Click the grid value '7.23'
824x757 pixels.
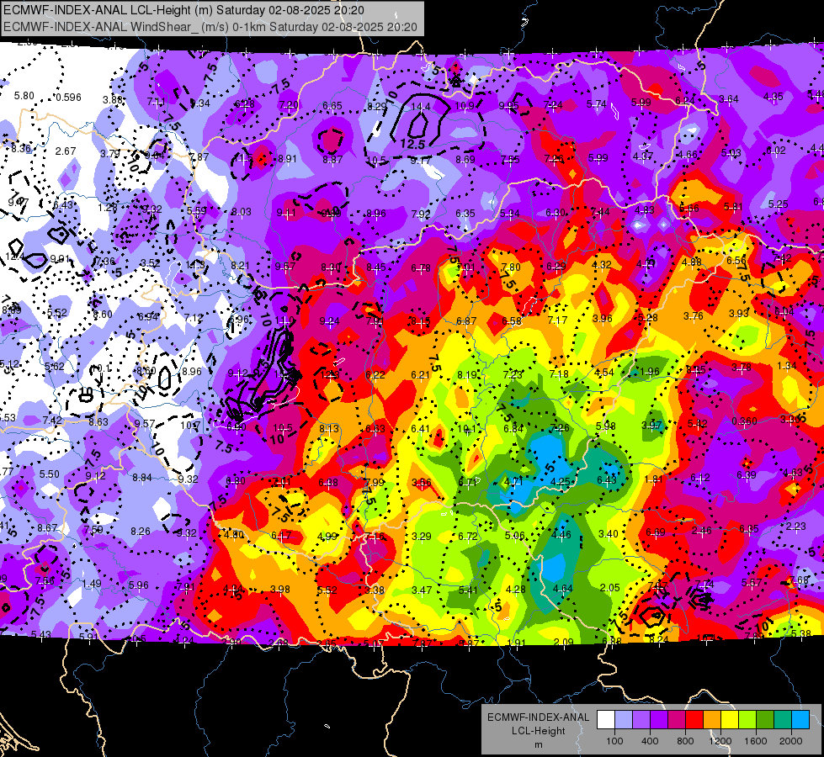click(513, 374)
